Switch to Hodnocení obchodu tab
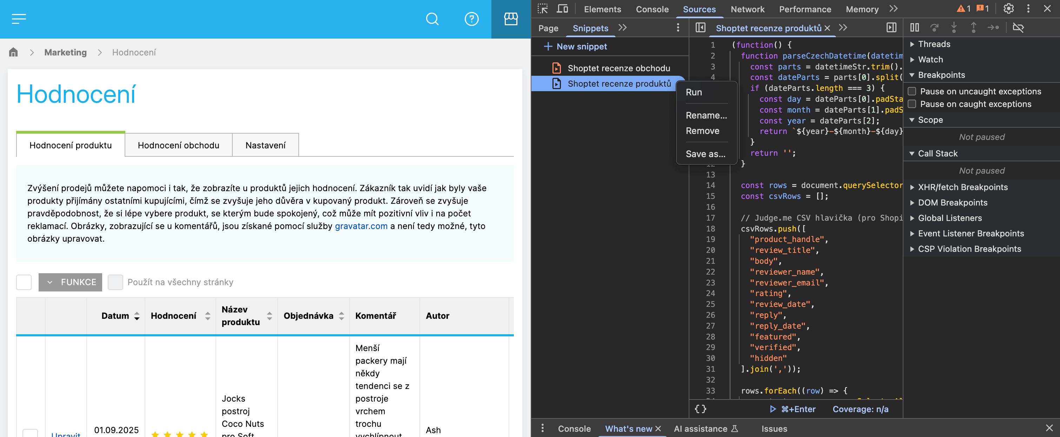 click(178, 145)
